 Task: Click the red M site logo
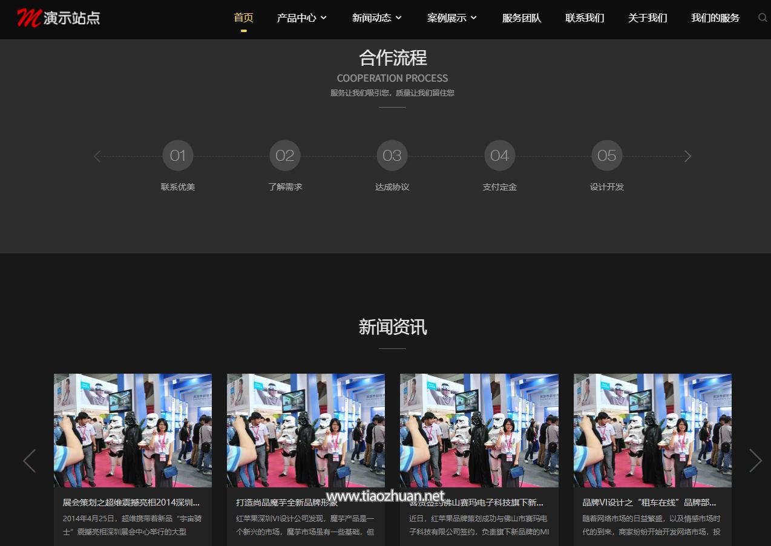click(x=28, y=18)
